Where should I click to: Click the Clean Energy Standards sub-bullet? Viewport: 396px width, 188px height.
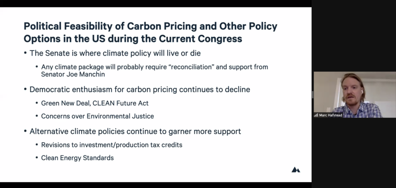[77, 158]
